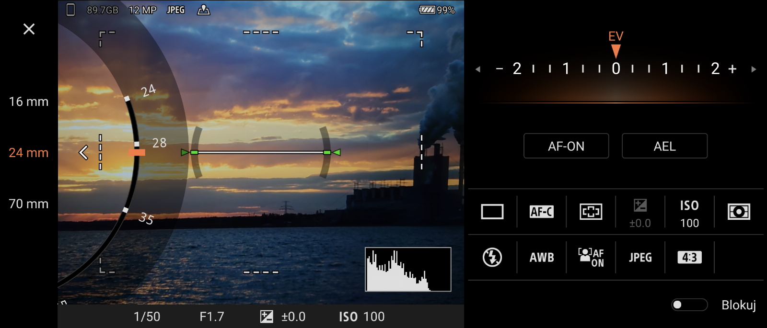Decrease EV with left arrow

coord(478,69)
